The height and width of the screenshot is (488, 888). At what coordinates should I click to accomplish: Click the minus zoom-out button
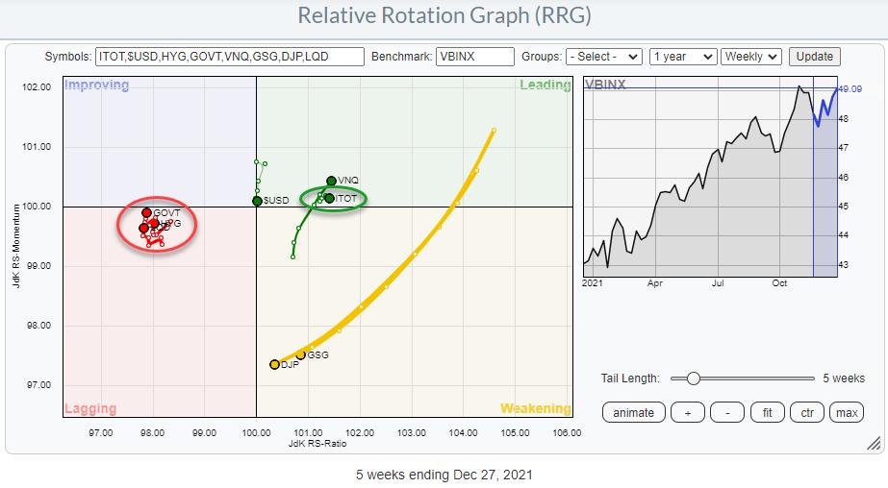727,412
